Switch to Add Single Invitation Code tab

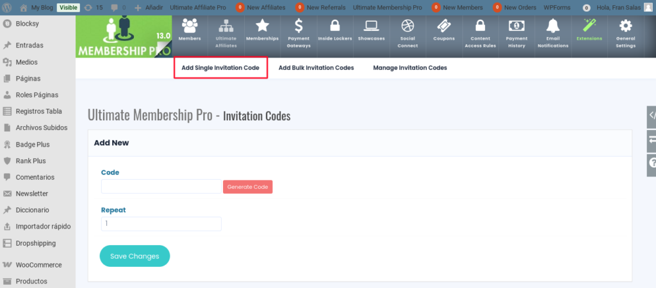point(220,68)
